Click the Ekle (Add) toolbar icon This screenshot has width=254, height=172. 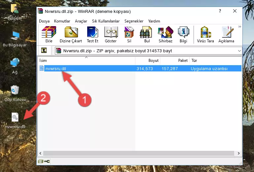tap(49, 32)
